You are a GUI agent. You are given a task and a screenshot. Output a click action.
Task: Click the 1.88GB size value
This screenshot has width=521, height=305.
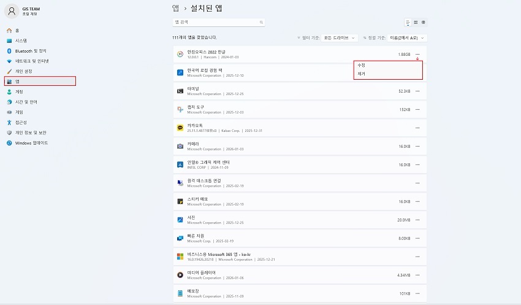pos(404,54)
